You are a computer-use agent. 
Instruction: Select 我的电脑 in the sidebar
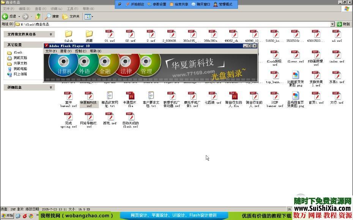click(x=20, y=69)
